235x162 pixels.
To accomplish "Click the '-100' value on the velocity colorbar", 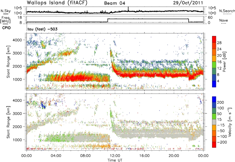I will pyautogui.click(x=222, y=137).
